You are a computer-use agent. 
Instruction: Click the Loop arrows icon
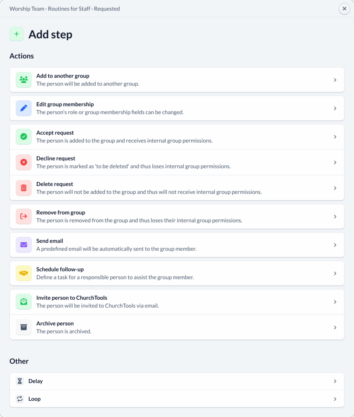pyautogui.click(x=20, y=399)
